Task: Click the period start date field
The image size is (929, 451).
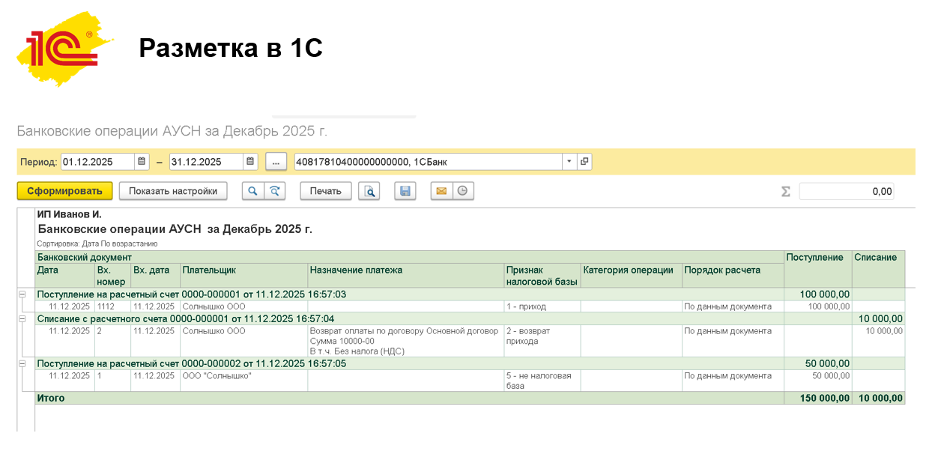Action: tap(97, 162)
